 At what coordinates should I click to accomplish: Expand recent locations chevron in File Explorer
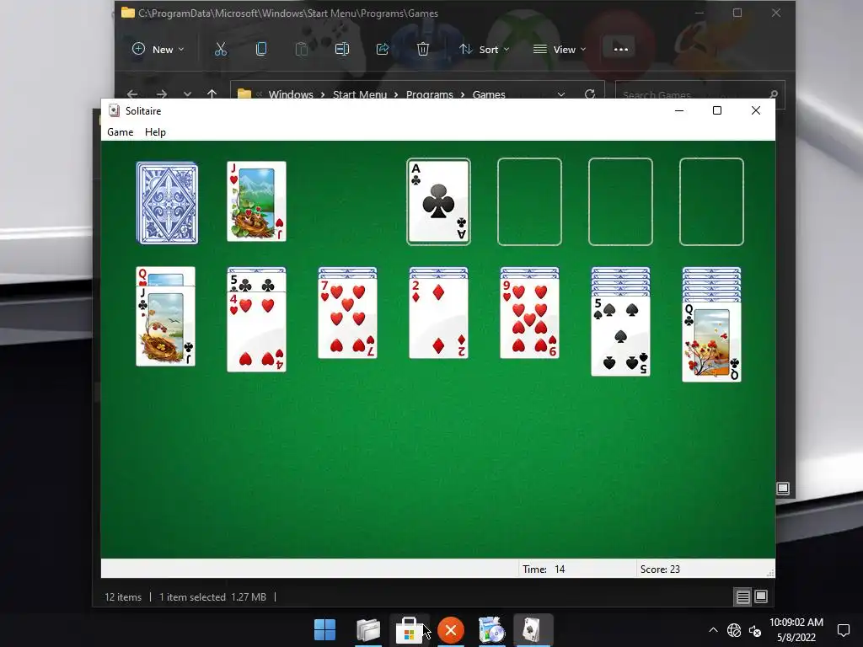pos(187,94)
